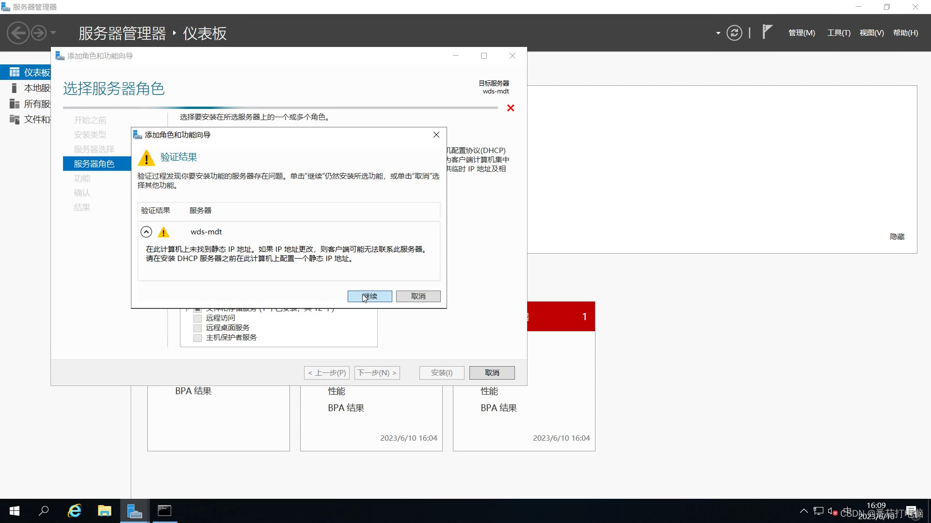Open the 管理(M) menu
The width and height of the screenshot is (931, 523).
pyautogui.click(x=802, y=33)
